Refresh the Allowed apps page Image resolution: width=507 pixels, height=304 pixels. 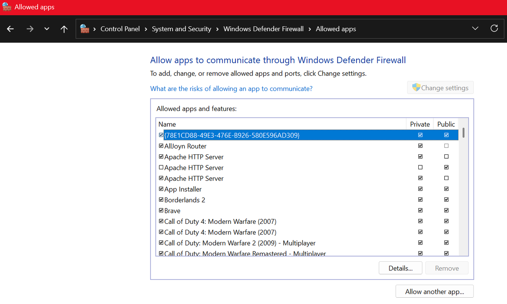point(494,28)
